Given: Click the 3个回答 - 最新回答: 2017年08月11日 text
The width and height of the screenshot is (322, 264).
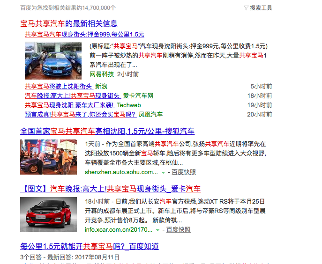Looking at the screenshot, I should coord(70,257).
